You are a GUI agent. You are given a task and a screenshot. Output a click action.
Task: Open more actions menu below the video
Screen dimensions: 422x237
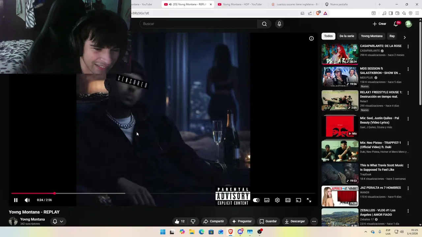click(x=314, y=221)
